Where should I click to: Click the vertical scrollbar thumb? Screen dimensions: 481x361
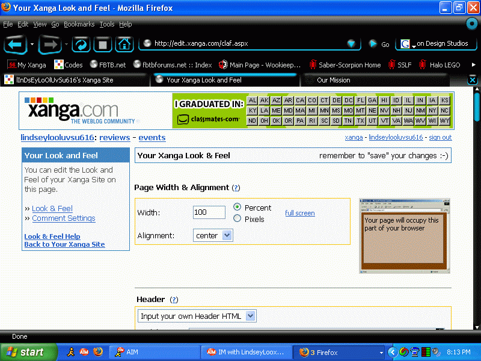[x=477, y=106]
